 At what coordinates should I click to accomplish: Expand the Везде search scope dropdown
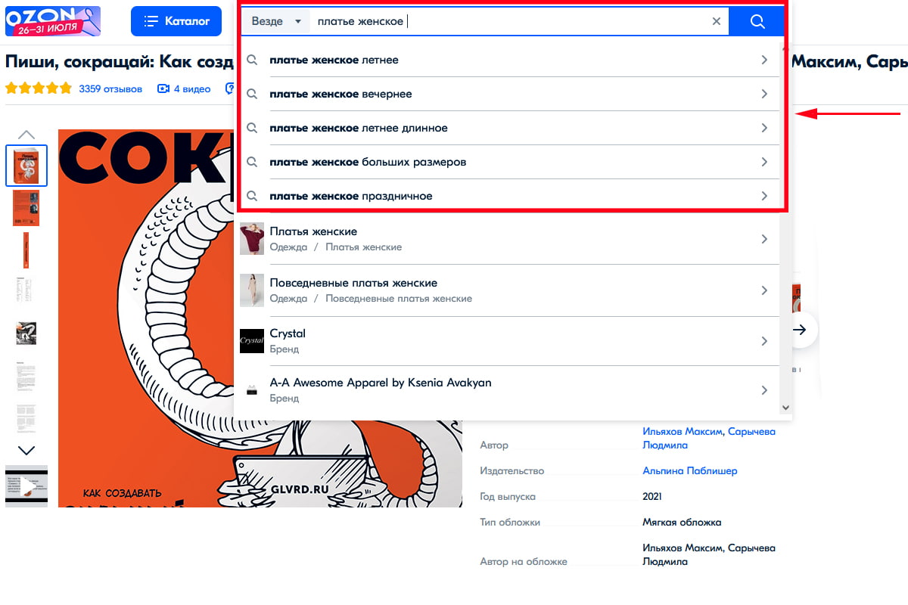click(275, 21)
